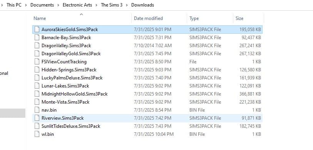Click the 7/31/2025 10:04 PM date cell
Viewport: 313px width, 150px height.
[154, 134]
